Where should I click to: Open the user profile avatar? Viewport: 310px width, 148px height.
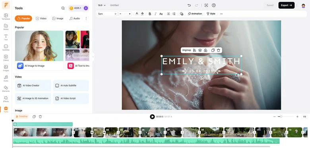[x=303, y=6]
